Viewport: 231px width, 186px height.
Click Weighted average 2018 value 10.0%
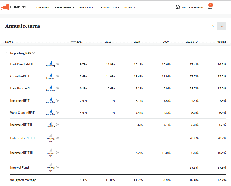pos(110,180)
